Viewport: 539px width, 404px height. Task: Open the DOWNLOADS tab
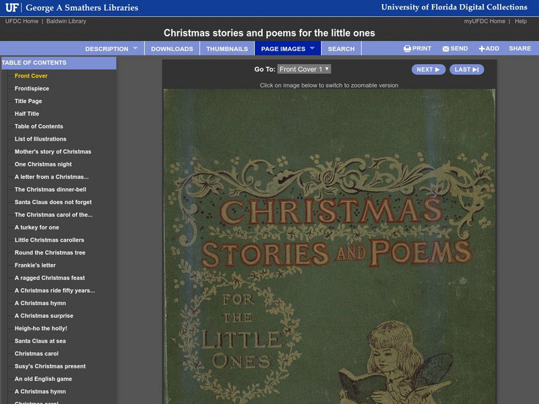172,48
